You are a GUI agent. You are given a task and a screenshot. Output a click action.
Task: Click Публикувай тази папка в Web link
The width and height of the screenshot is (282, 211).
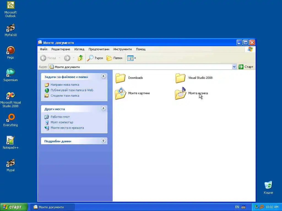(x=72, y=90)
